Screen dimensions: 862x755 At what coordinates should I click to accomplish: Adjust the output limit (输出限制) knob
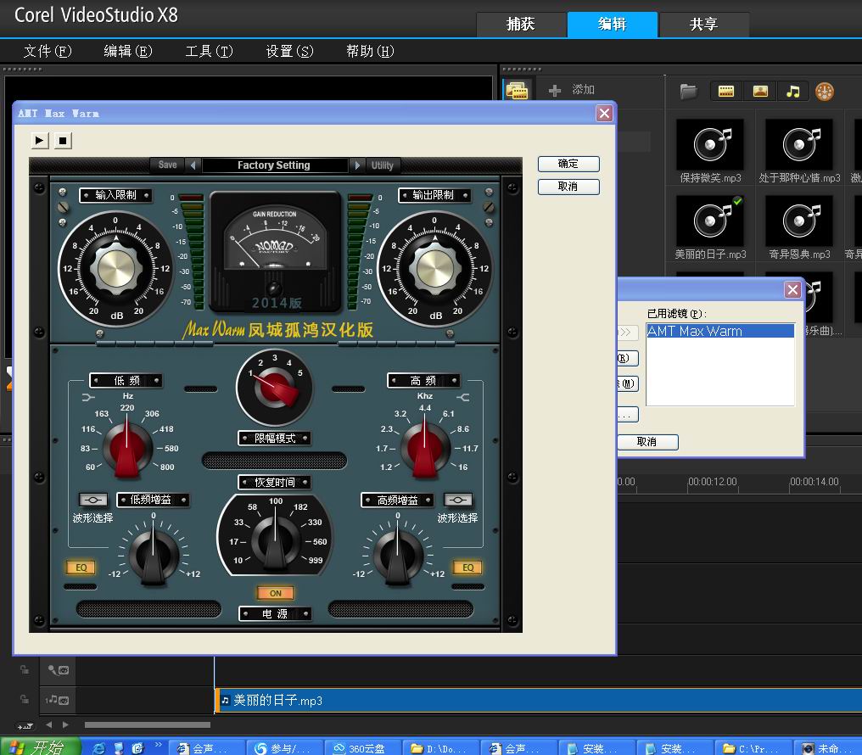pyautogui.click(x=435, y=269)
